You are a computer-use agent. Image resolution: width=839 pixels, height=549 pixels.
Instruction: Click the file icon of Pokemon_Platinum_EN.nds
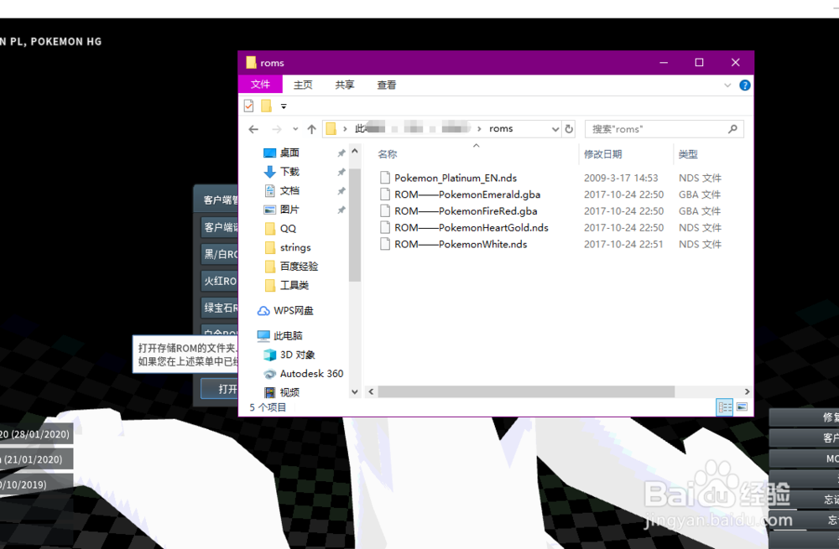click(385, 178)
